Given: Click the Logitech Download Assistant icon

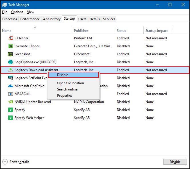Looking at the screenshot, I should (x=11, y=70).
